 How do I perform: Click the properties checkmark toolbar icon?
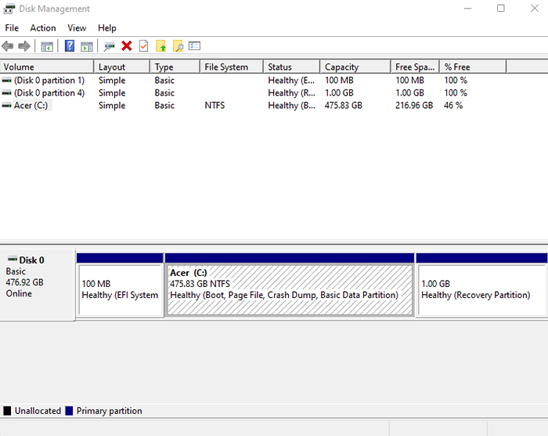pos(143,46)
